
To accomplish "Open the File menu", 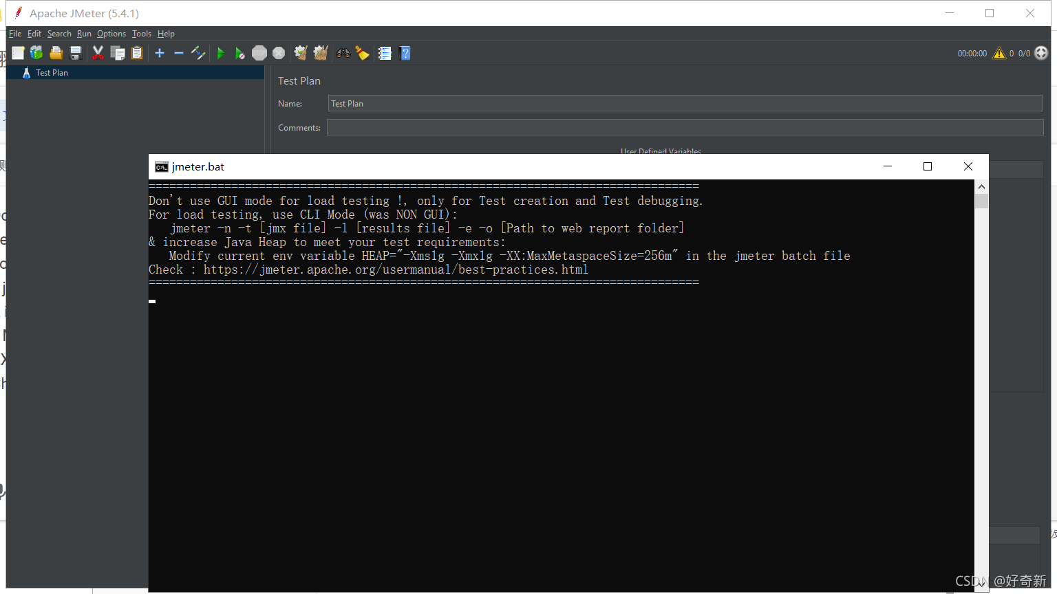I will click(x=15, y=34).
